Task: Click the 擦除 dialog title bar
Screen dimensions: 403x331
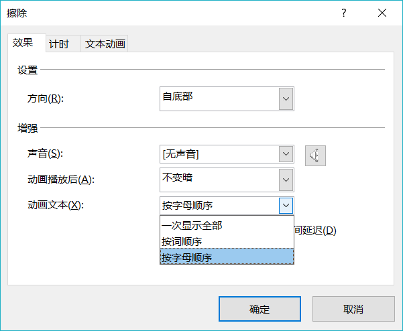Action: (168, 13)
